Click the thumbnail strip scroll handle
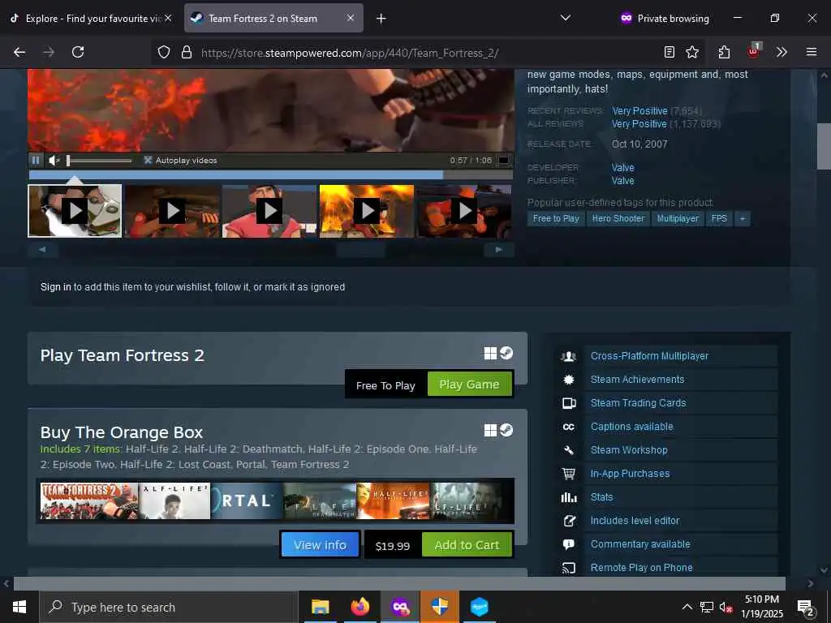This screenshot has height=623, width=831. [x=361, y=250]
